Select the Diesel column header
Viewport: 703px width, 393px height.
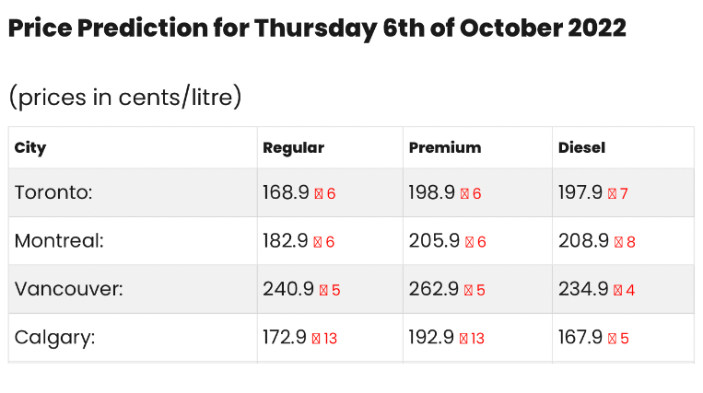tap(581, 147)
